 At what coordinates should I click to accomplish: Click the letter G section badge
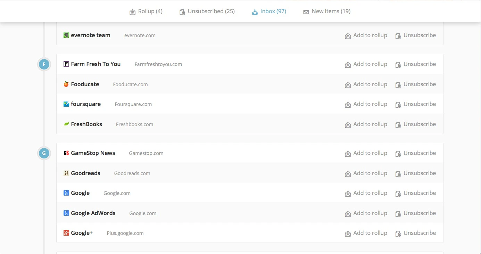point(44,153)
